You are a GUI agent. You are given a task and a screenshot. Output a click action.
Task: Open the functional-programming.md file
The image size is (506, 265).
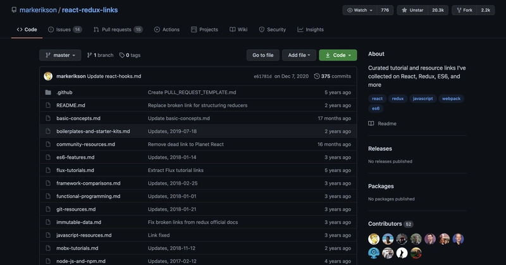[88, 196]
